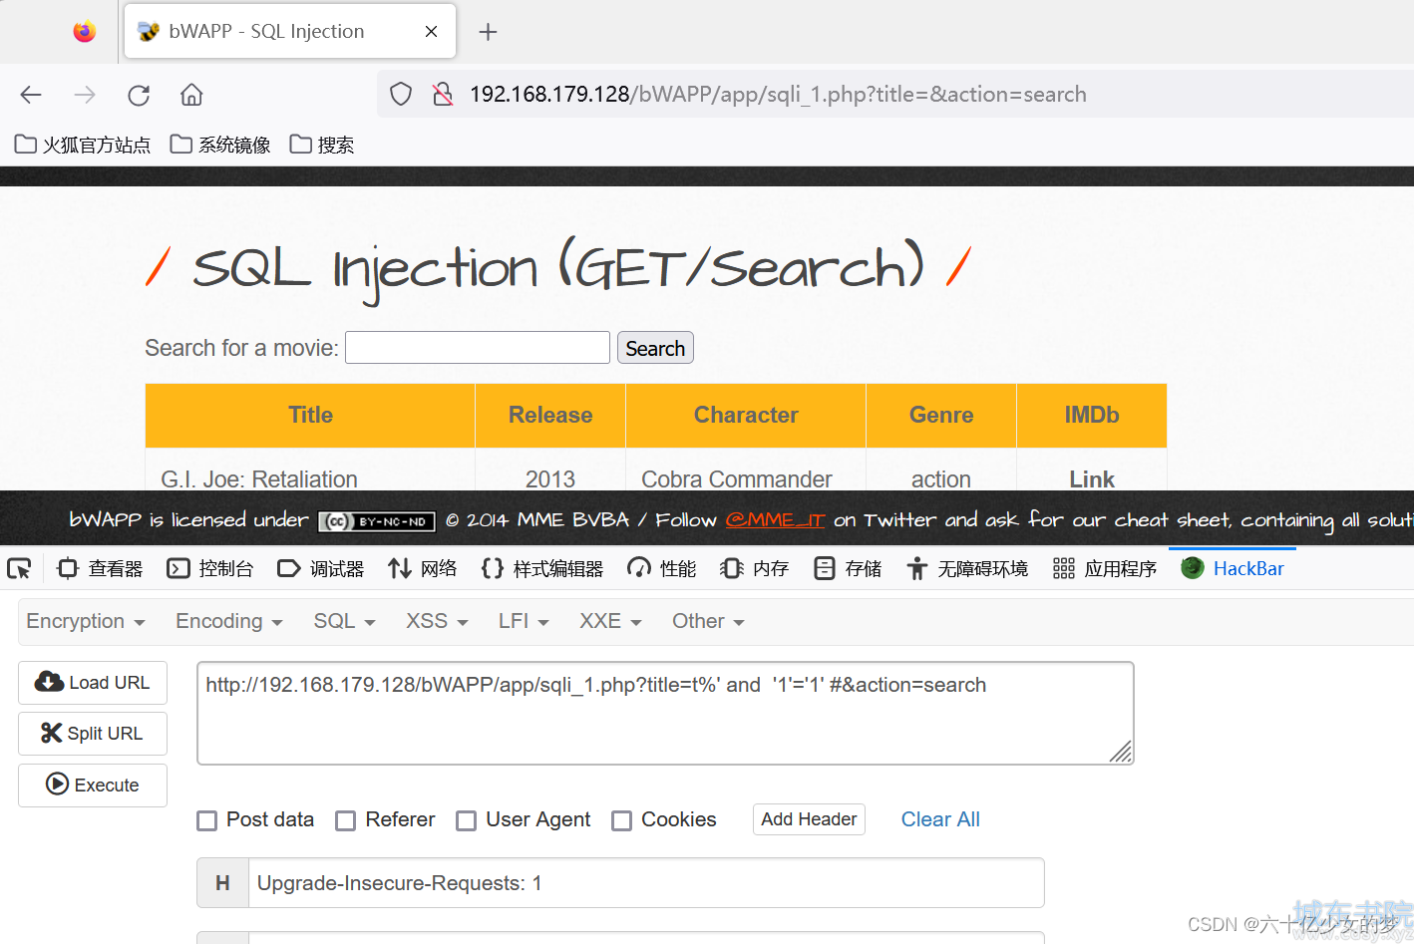Click the movie search text field
The width and height of the screenshot is (1414, 944).
pyautogui.click(x=478, y=348)
